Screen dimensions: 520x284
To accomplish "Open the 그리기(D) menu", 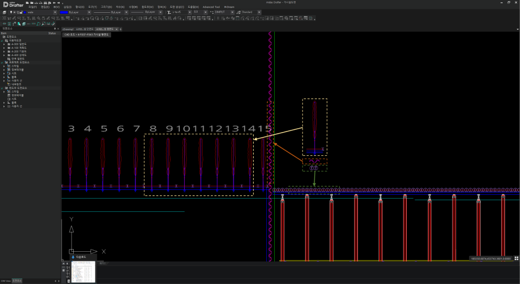I will coord(107,7).
